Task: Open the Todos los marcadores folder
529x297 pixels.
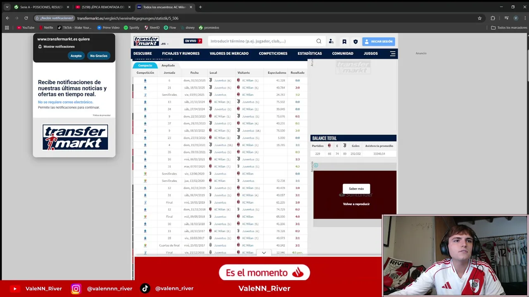Action: pos(509,28)
